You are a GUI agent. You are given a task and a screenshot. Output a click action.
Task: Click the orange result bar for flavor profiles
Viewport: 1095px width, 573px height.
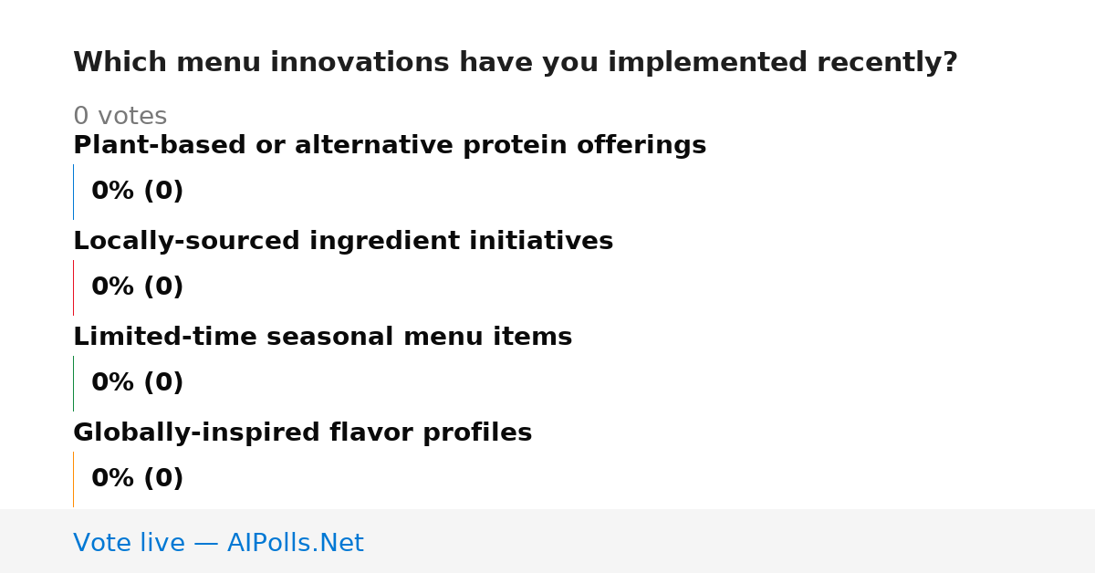click(x=73, y=479)
